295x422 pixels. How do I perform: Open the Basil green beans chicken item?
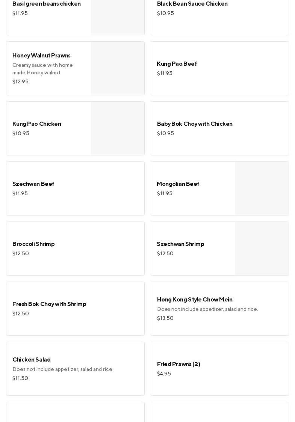tap(47, 4)
